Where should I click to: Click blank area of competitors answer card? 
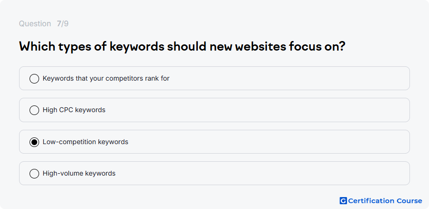(287, 78)
